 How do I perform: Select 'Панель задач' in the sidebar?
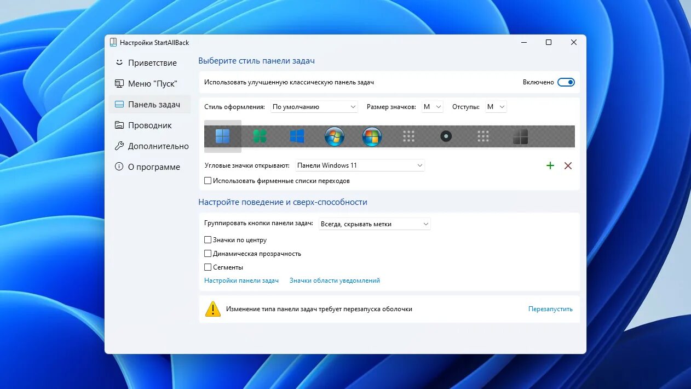(149, 105)
